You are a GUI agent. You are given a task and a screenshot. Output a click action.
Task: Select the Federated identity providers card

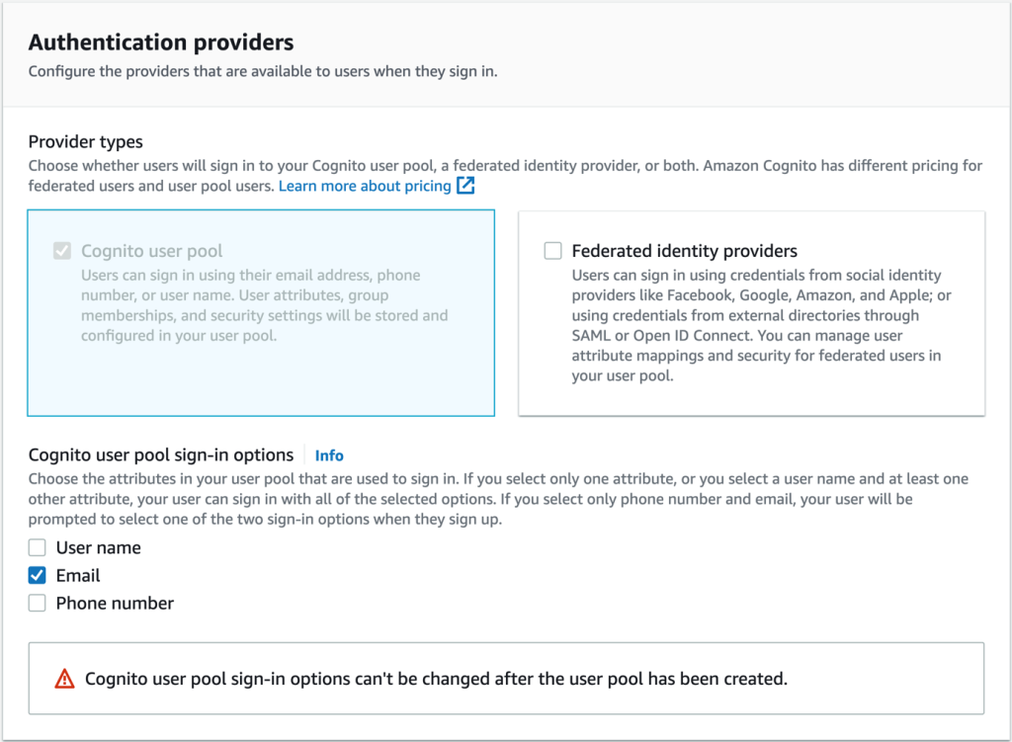pos(751,313)
